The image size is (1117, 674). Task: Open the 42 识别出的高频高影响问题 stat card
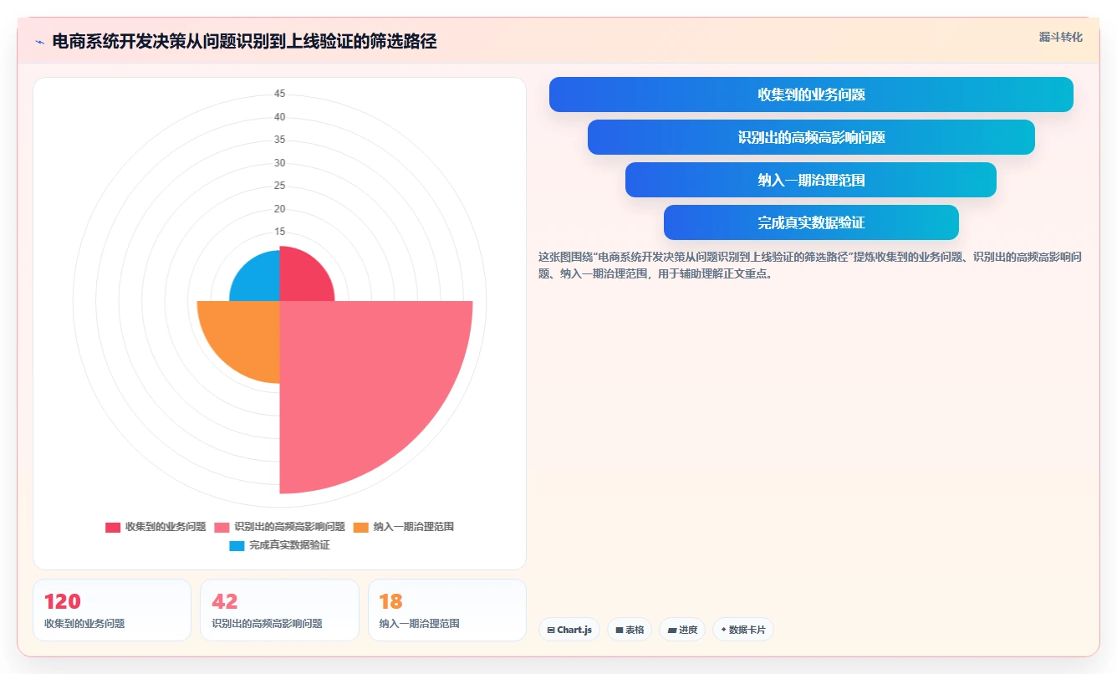[x=279, y=610]
